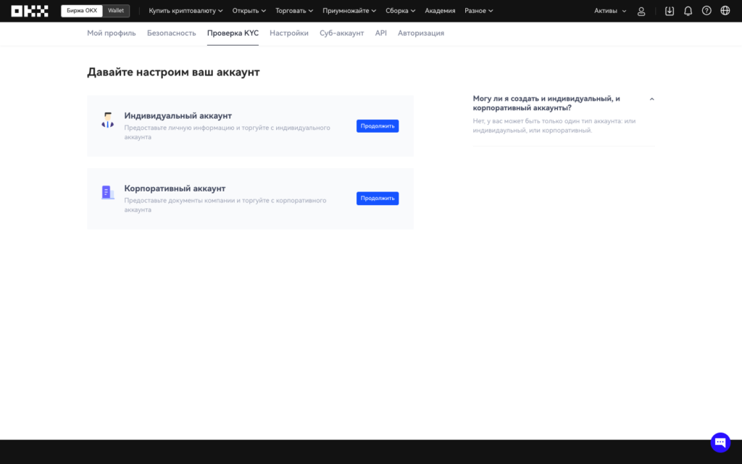Screen dimensions: 742x464
Task: Open the notifications bell
Action: (x=688, y=11)
